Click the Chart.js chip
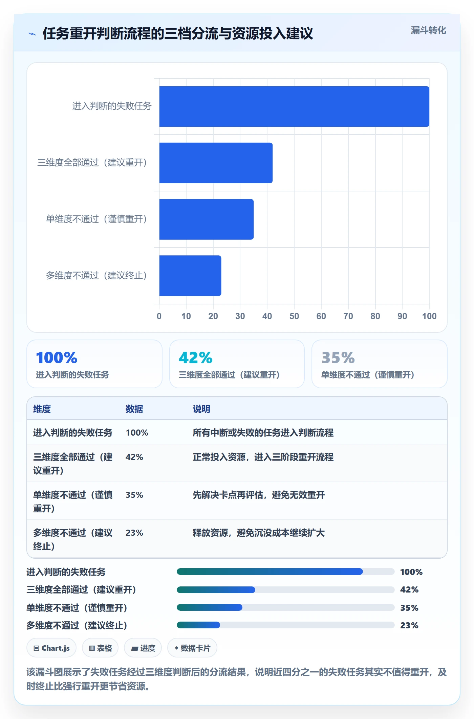The image size is (474, 719). [51, 648]
